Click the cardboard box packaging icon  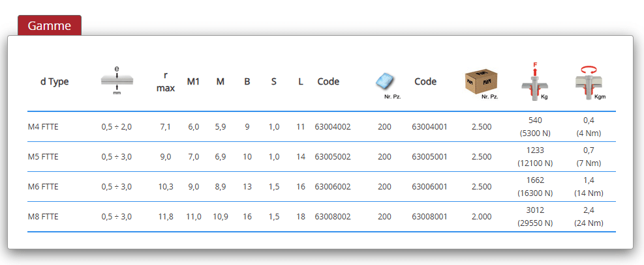coord(480,81)
